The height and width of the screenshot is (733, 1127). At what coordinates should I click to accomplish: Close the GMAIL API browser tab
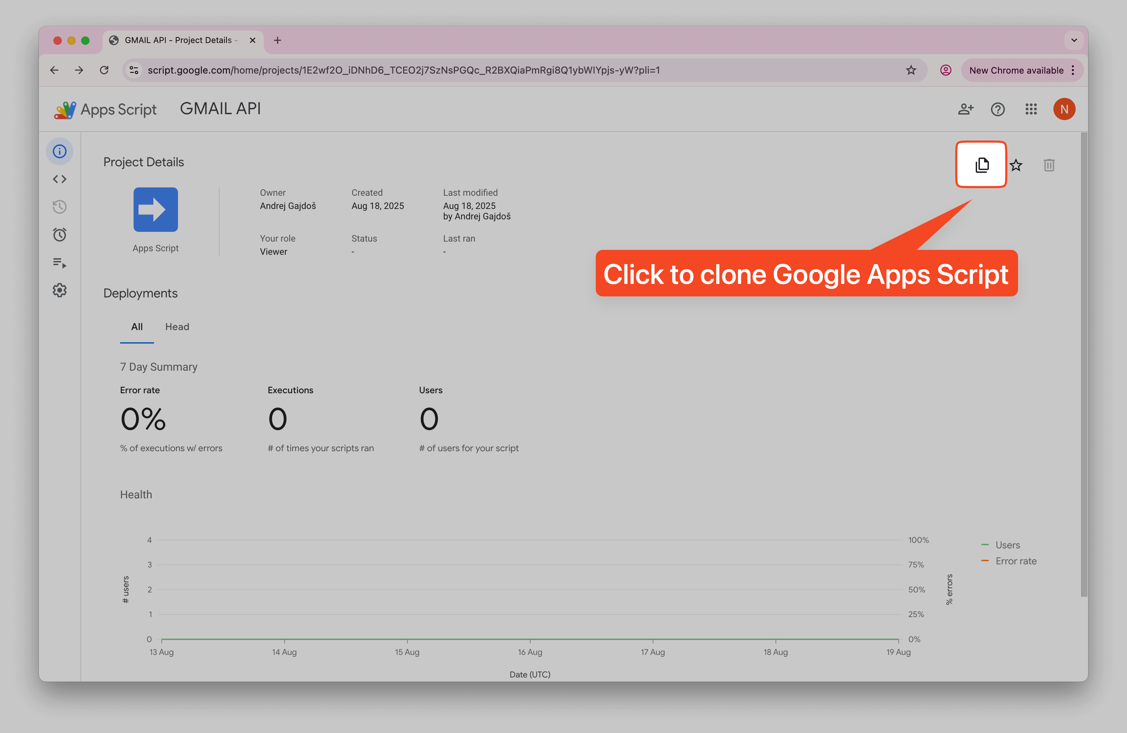pos(252,40)
